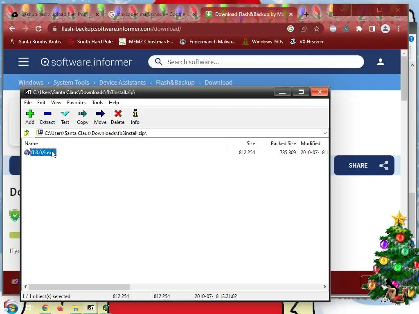Open the 7-Zip File menu
The width and height of the screenshot is (419, 314).
28,103
